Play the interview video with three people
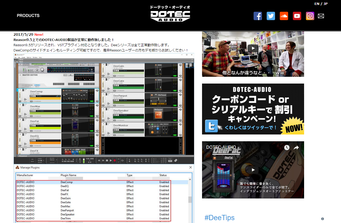 pos(253,48)
